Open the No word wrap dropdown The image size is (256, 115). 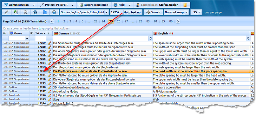pyautogui.click(x=187, y=12)
